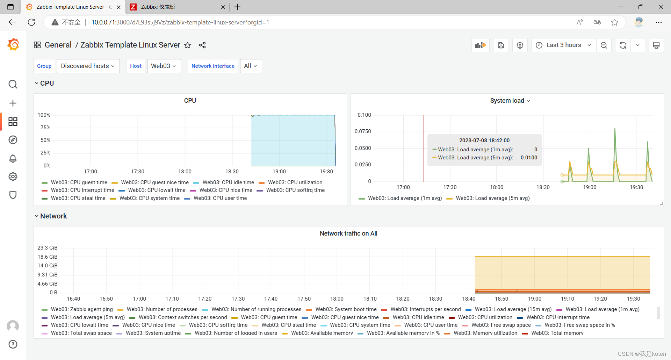671x360 pixels.
Task: Toggle Web03: CPU iowait time in CPU panel
Action: click(157, 190)
